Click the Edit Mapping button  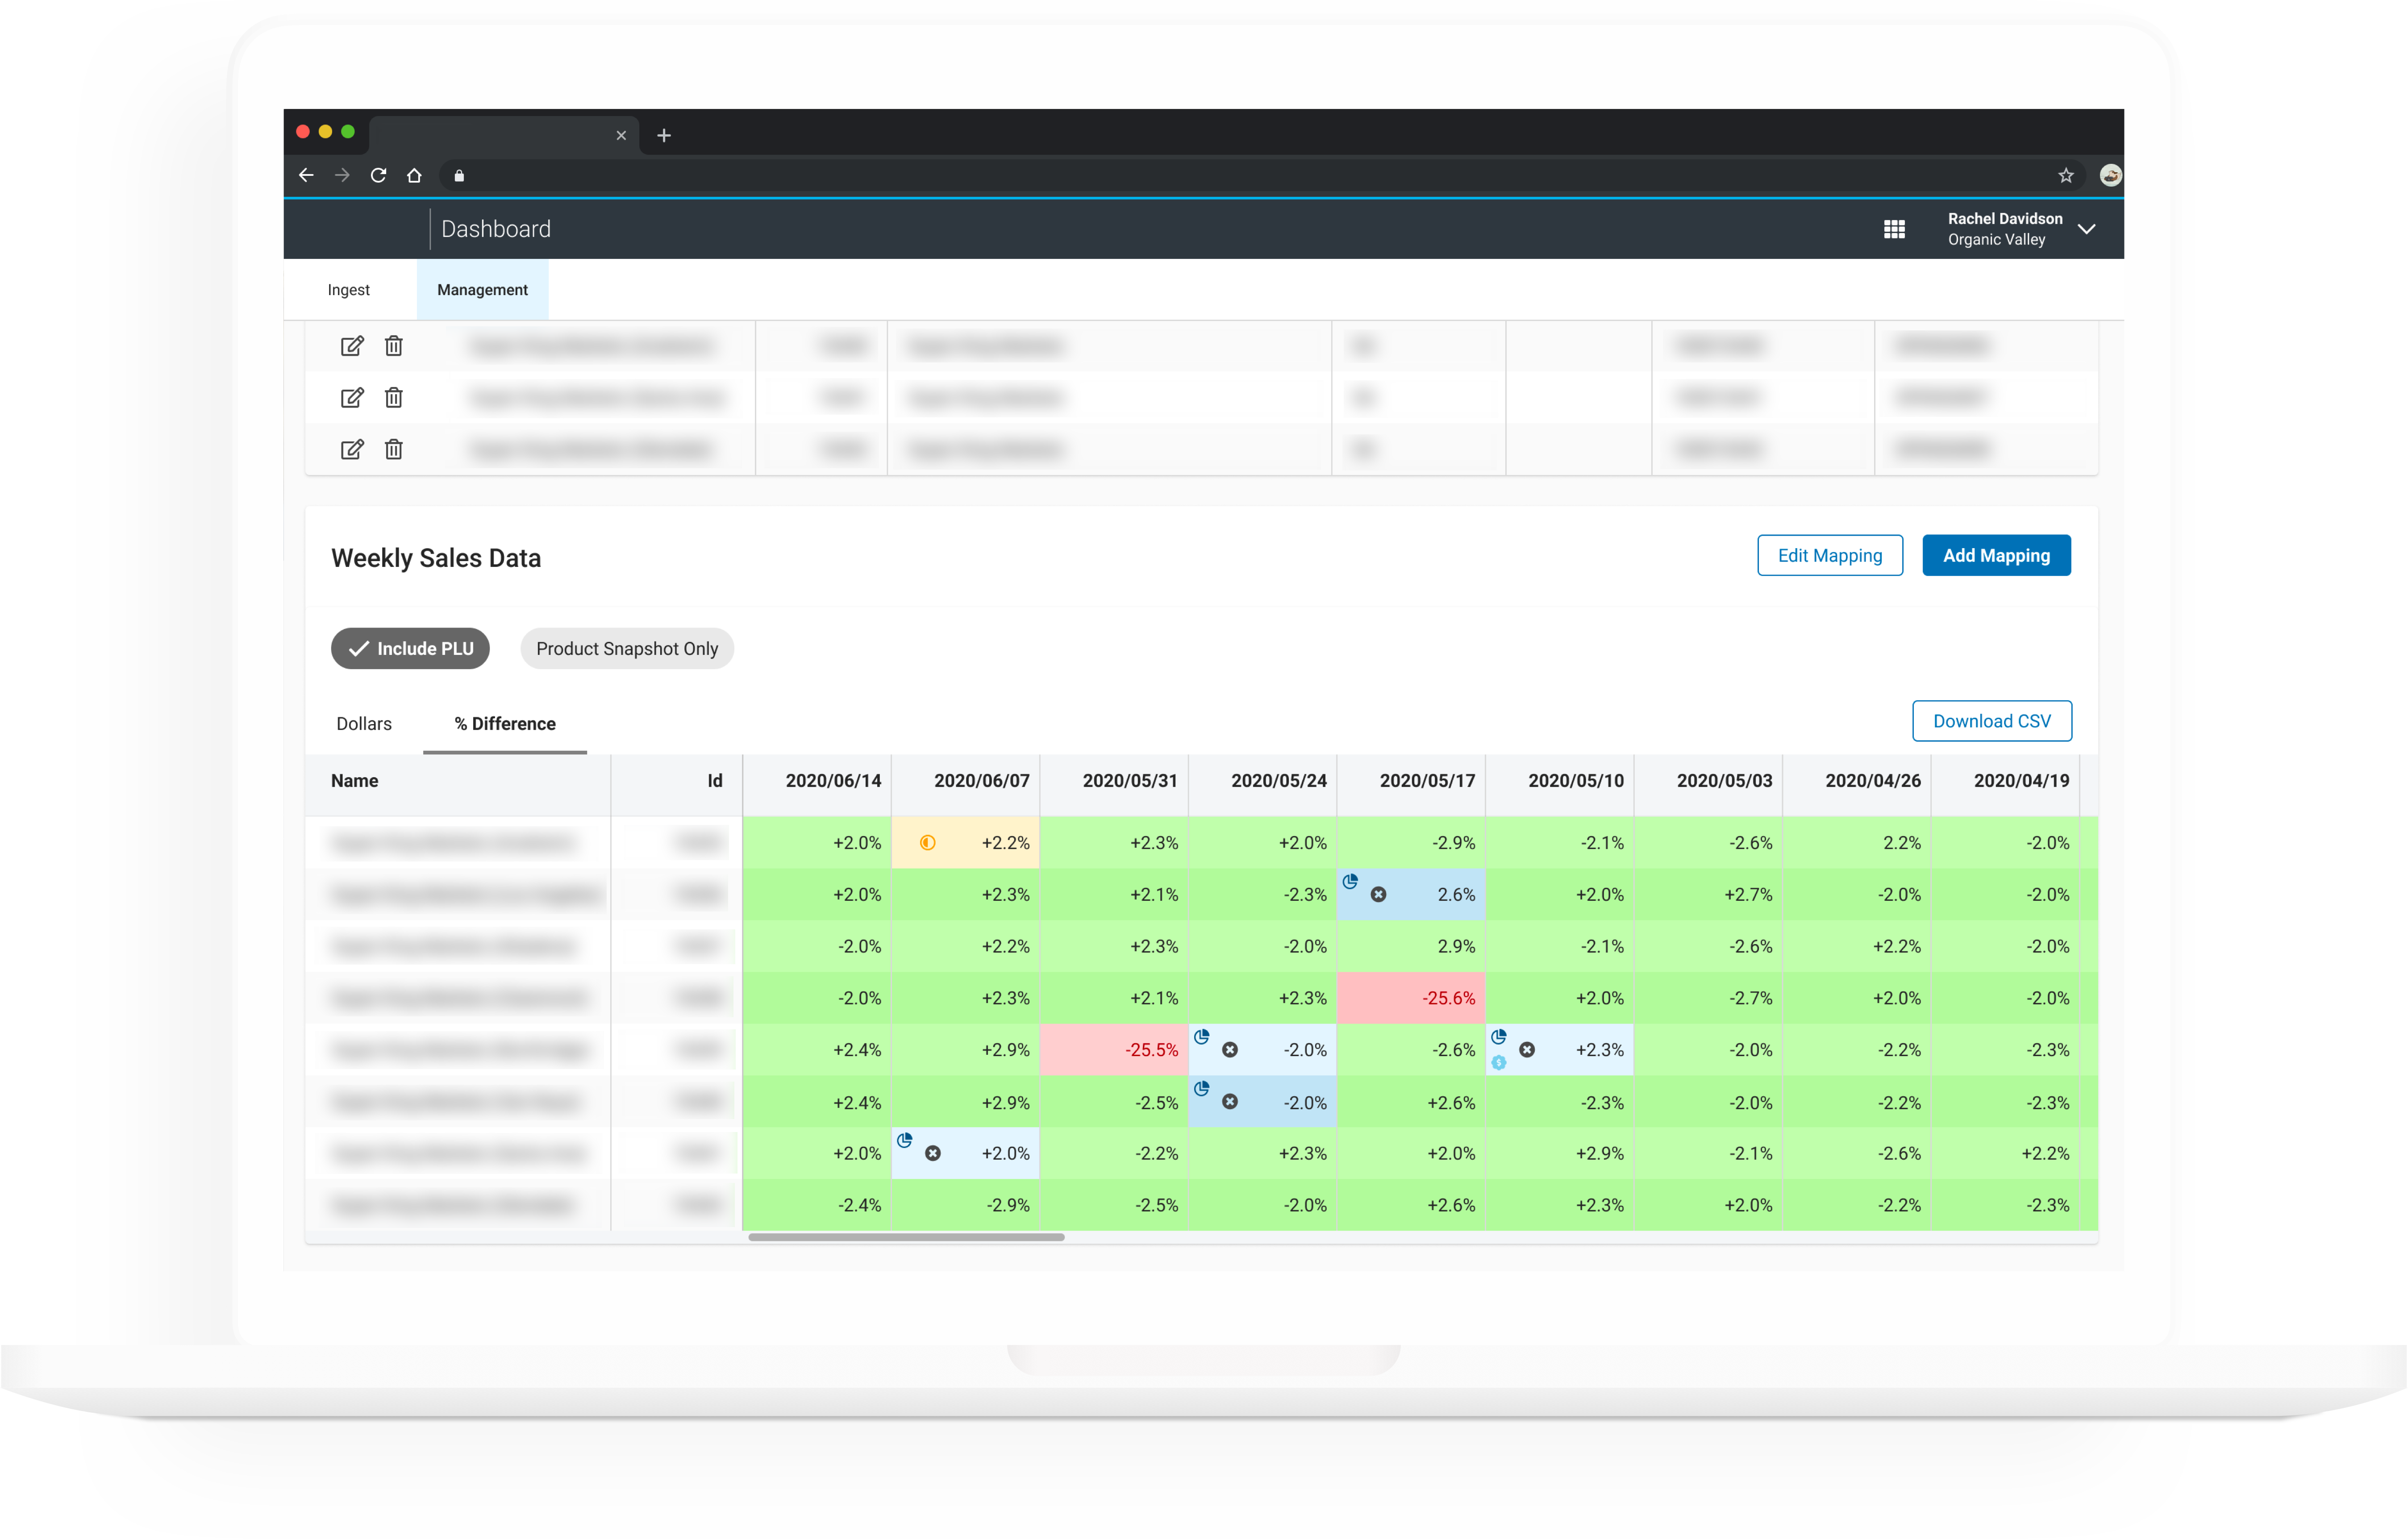[1830, 556]
